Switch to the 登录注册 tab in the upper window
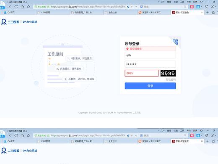Image resolution: width=218 pixels, height=164 pixels. [x=120, y=13]
